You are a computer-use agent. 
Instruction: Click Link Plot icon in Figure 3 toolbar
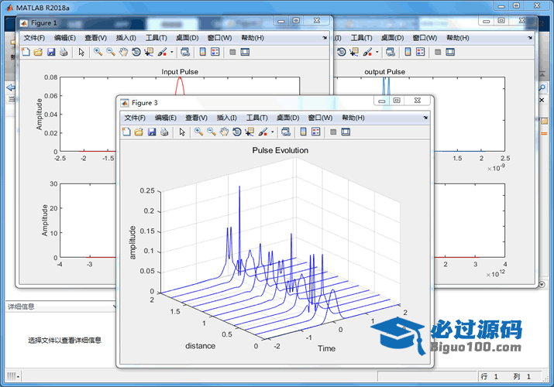pyautogui.click(x=285, y=132)
